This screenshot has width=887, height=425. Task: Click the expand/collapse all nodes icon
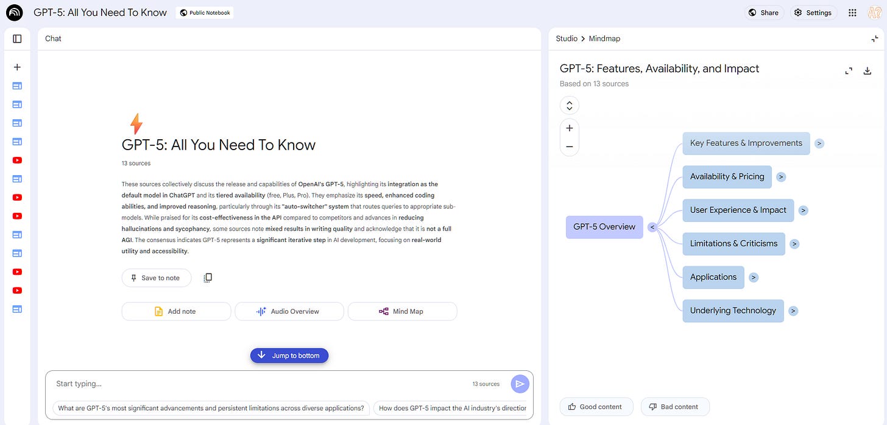pyautogui.click(x=569, y=105)
